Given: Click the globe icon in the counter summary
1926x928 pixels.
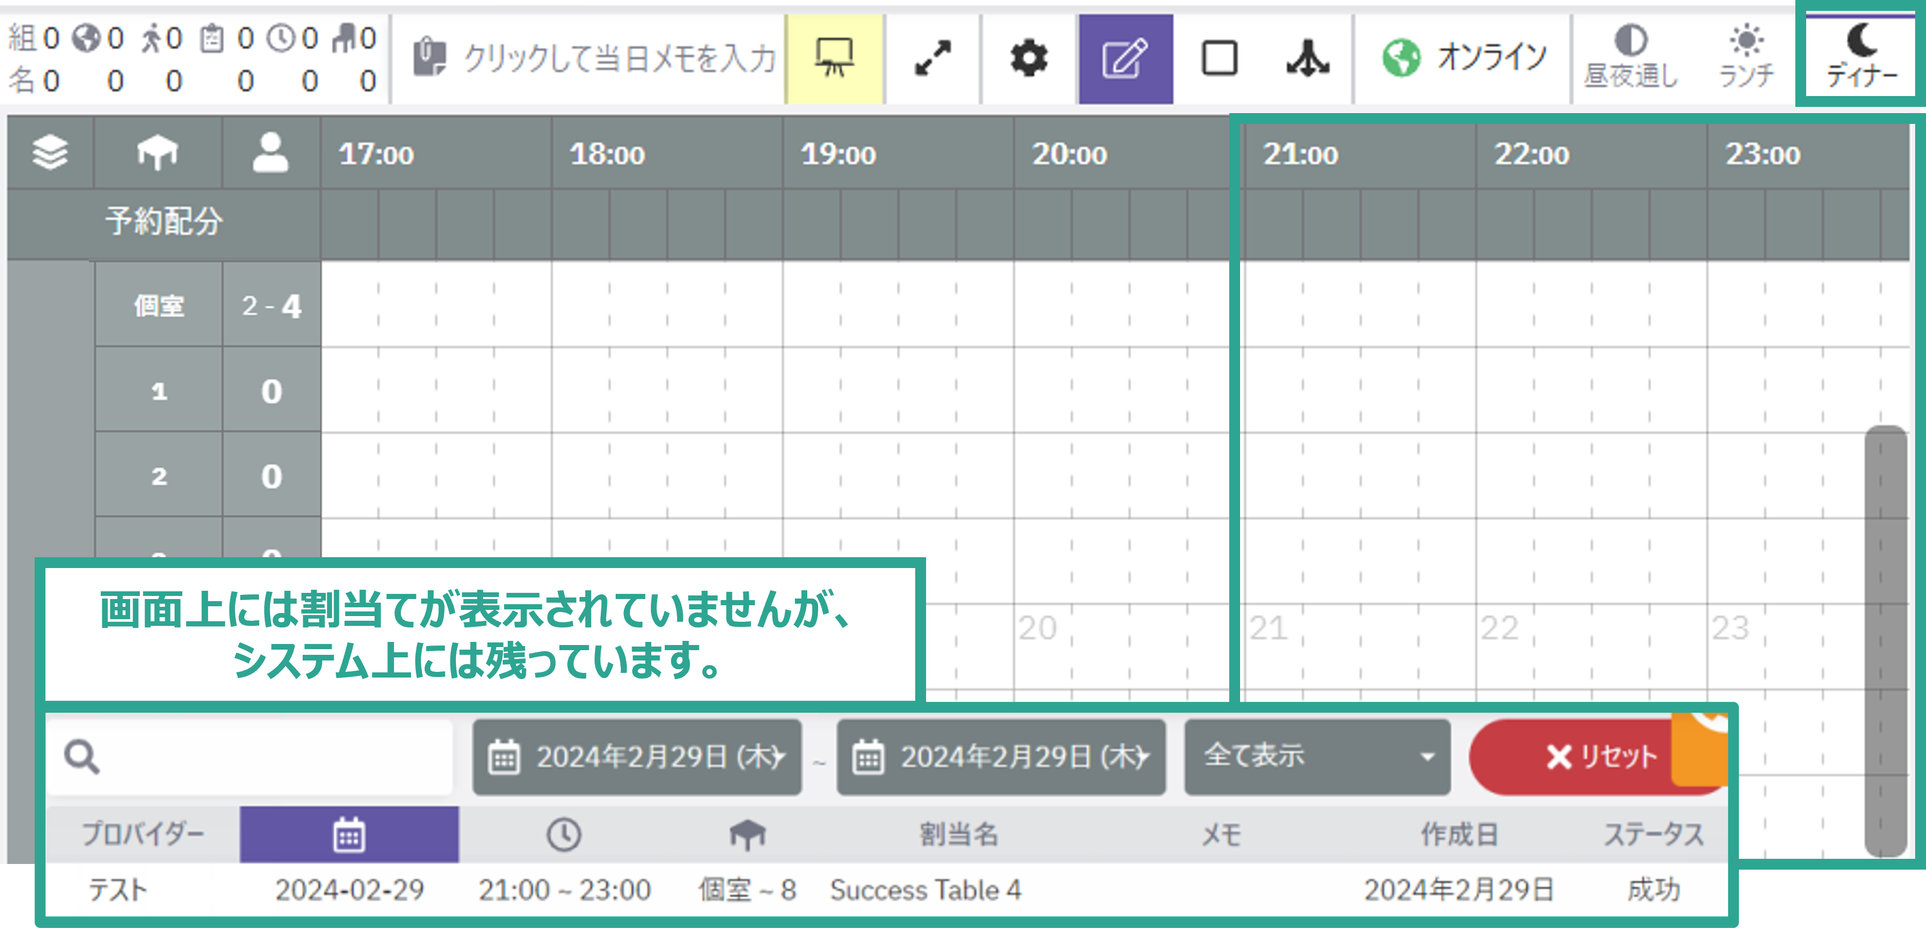Looking at the screenshot, I should pyautogui.click(x=86, y=37).
